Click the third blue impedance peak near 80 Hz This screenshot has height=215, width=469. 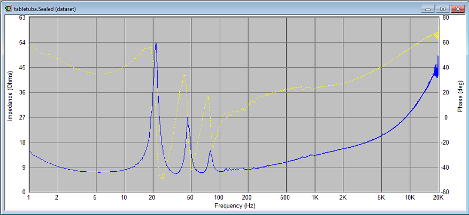[210, 152]
